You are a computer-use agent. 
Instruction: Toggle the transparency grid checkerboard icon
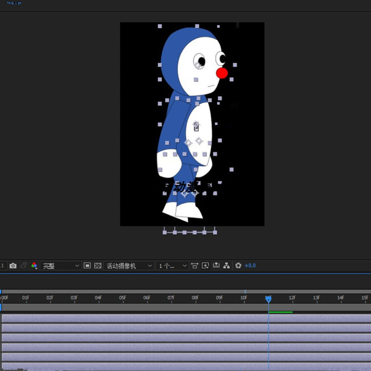[98, 266]
